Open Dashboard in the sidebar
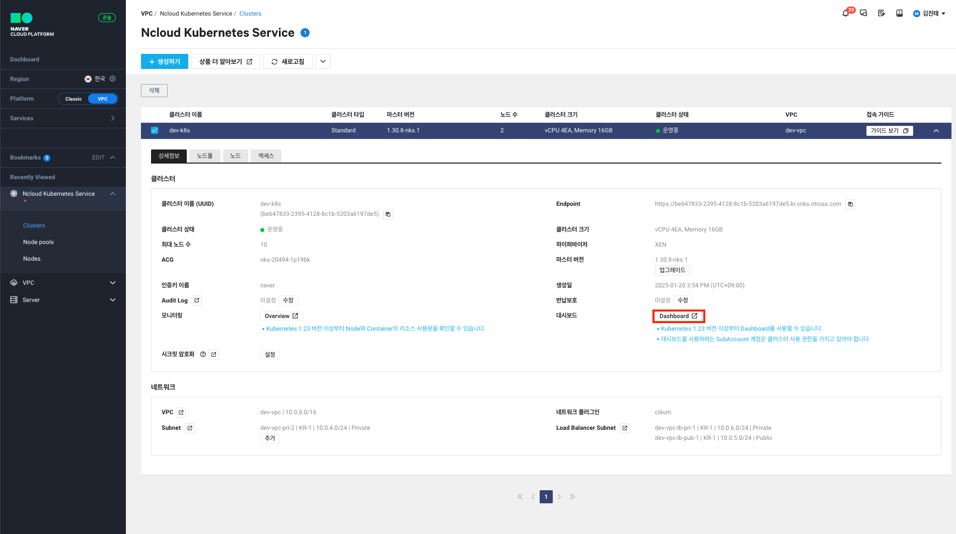The image size is (956, 534). tap(25, 59)
